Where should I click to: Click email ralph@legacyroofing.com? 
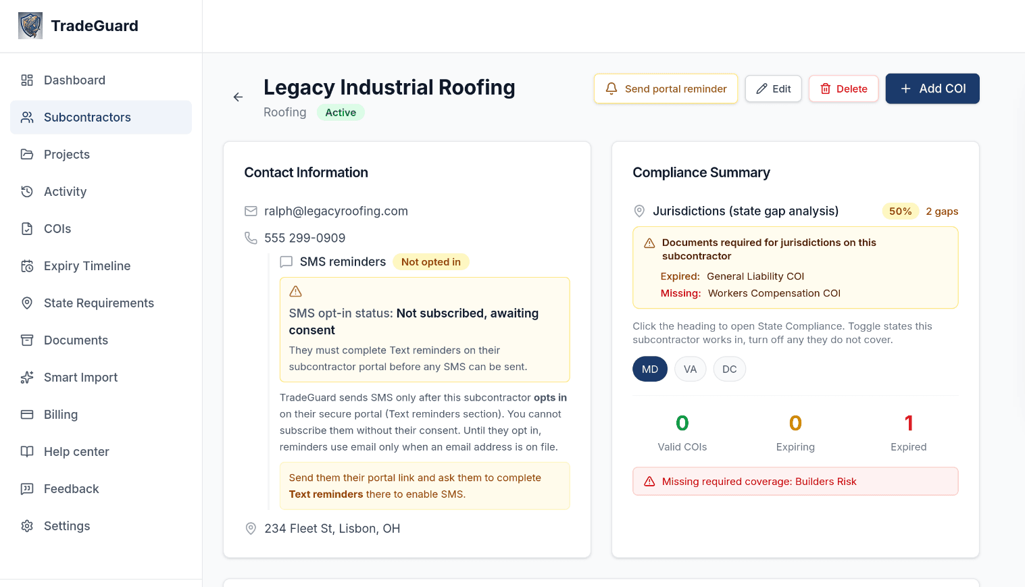point(336,211)
